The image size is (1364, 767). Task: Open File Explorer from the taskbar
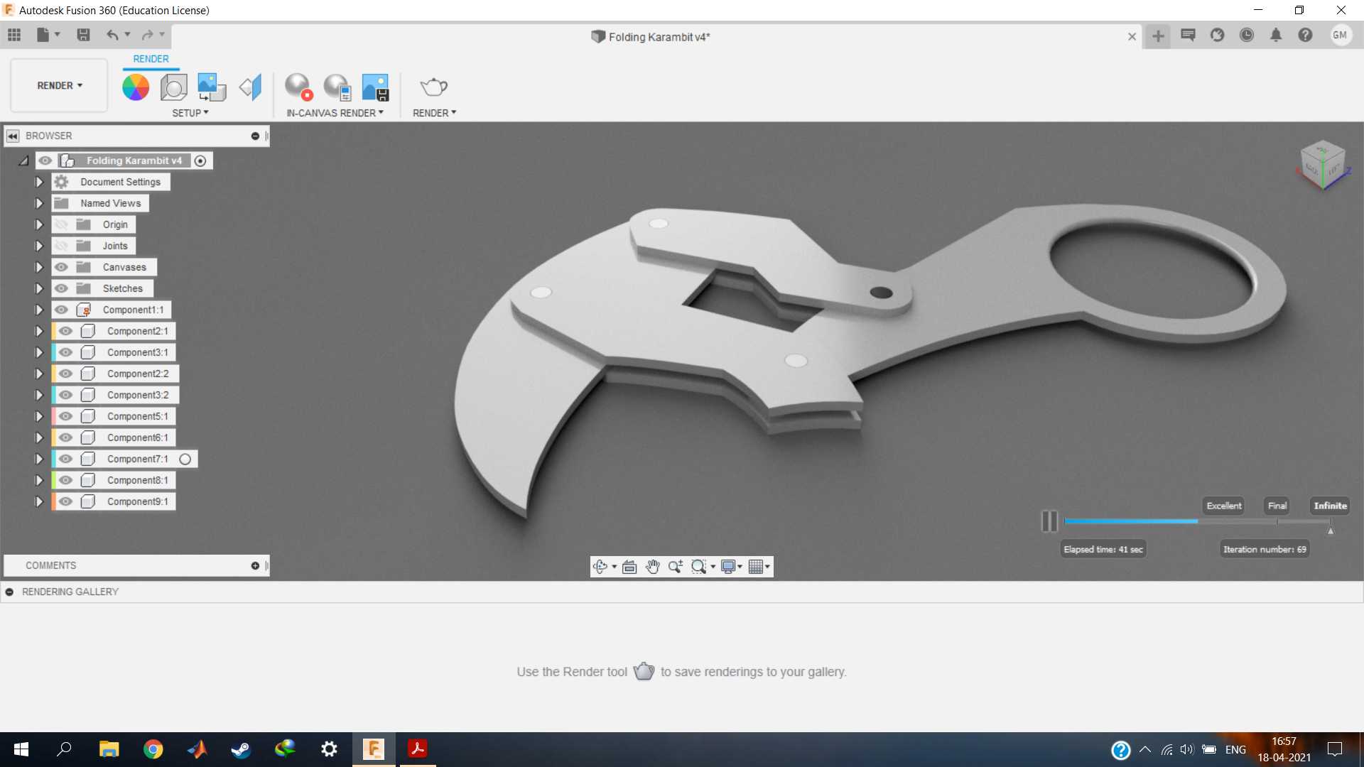[x=109, y=749]
